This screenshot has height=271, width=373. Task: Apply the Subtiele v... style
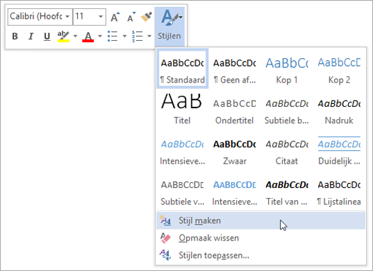point(182,191)
